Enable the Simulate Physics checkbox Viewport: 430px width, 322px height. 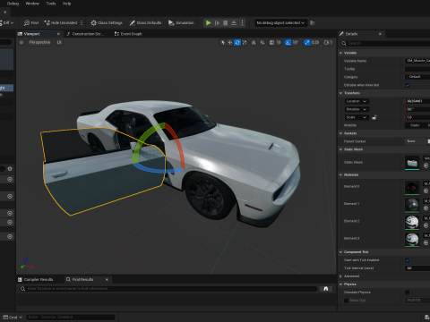[408, 292]
